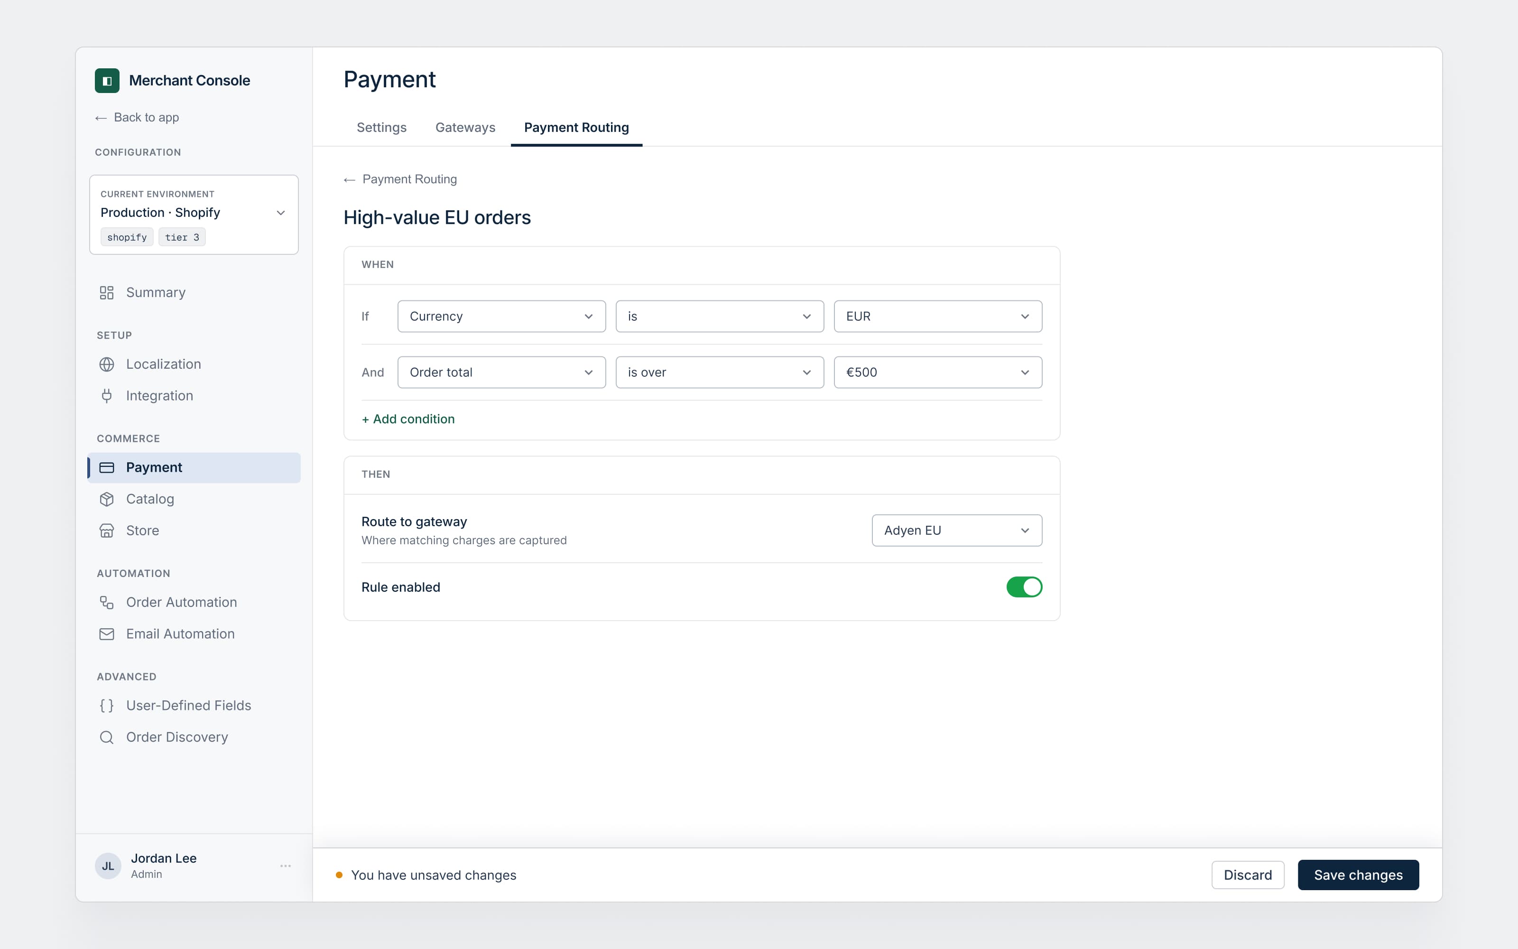Click the Discard button
The width and height of the screenshot is (1518, 949).
click(x=1247, y=875)
